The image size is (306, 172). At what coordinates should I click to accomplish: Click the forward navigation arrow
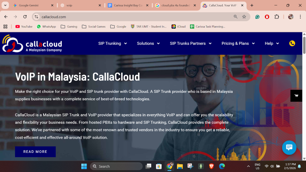point(16,17)
